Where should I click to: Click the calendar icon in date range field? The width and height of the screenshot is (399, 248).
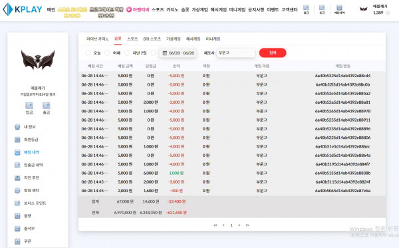[x=165, y=53]
